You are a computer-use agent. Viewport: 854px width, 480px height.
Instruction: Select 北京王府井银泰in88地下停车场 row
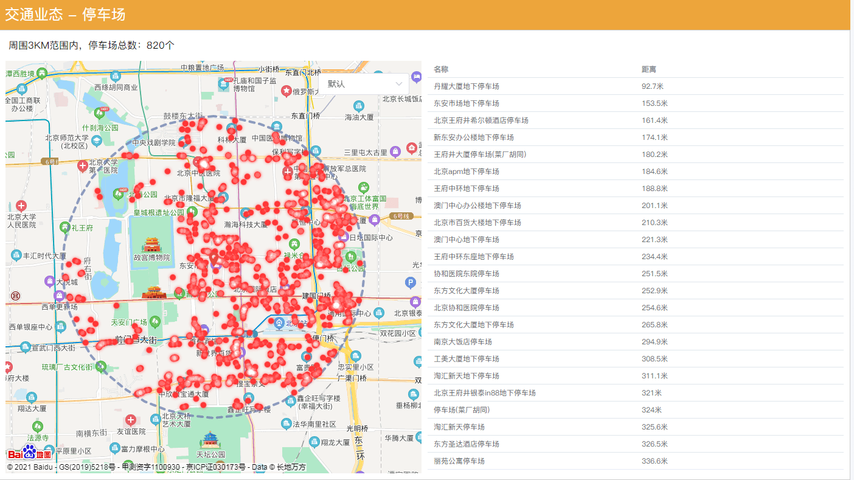coord(635,393)
